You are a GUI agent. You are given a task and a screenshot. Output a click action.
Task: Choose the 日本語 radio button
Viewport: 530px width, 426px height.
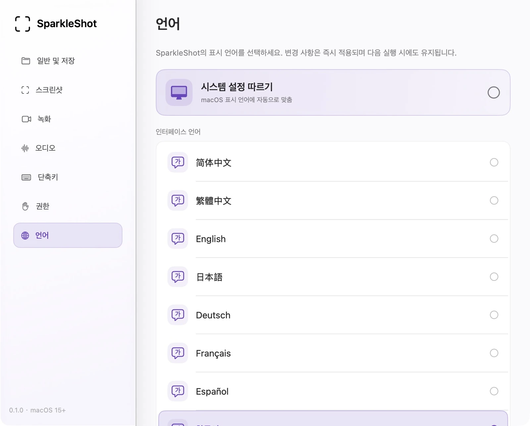(x=494, y=277)
